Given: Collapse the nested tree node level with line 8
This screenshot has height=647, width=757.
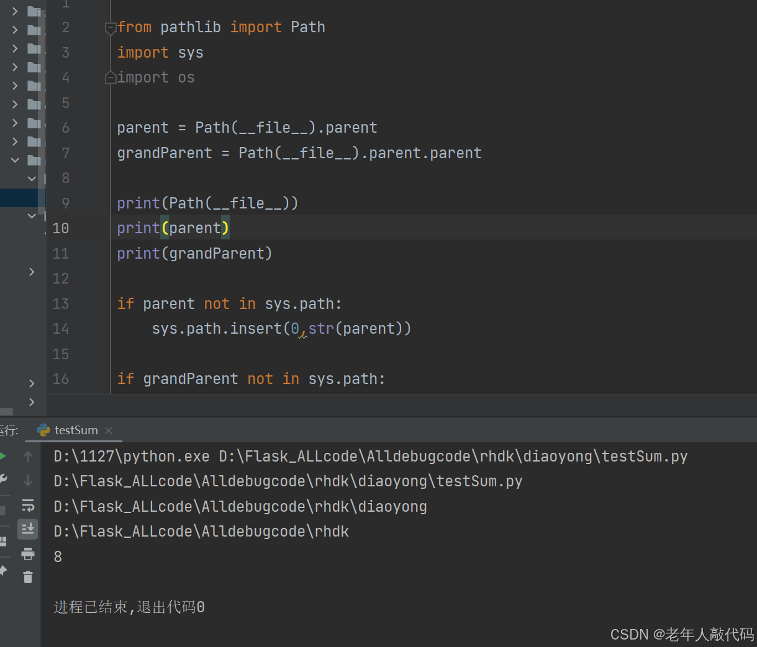Looking at the screenshot, I should [x=32, y=179].
